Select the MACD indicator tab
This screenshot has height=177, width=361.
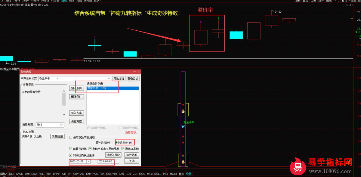pos(19,174)
